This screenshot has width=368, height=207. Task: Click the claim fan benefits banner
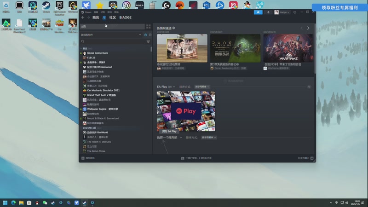[x=339, y=7]
